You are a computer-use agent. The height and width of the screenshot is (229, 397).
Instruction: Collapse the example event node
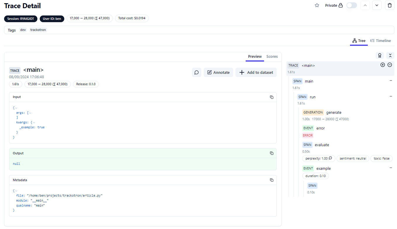(x=391, y=168)
